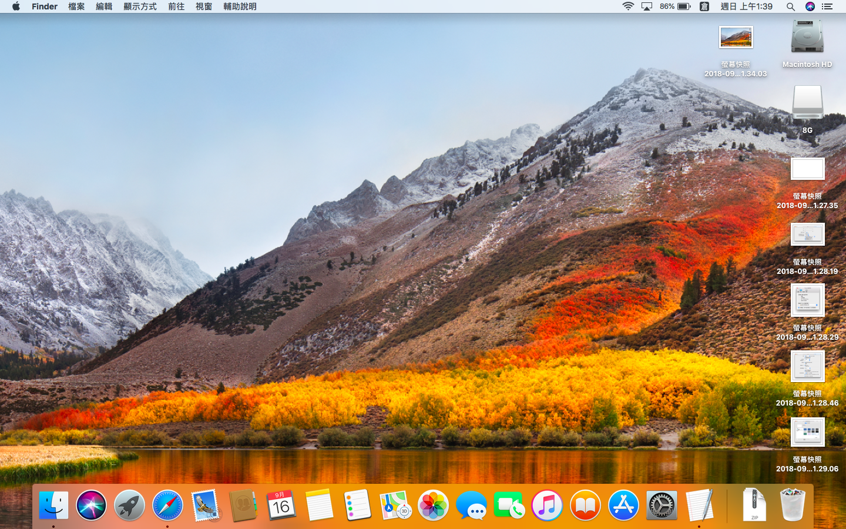Open the Wi-Fi status menu
The image size is (846, 529).
point(628,6)
